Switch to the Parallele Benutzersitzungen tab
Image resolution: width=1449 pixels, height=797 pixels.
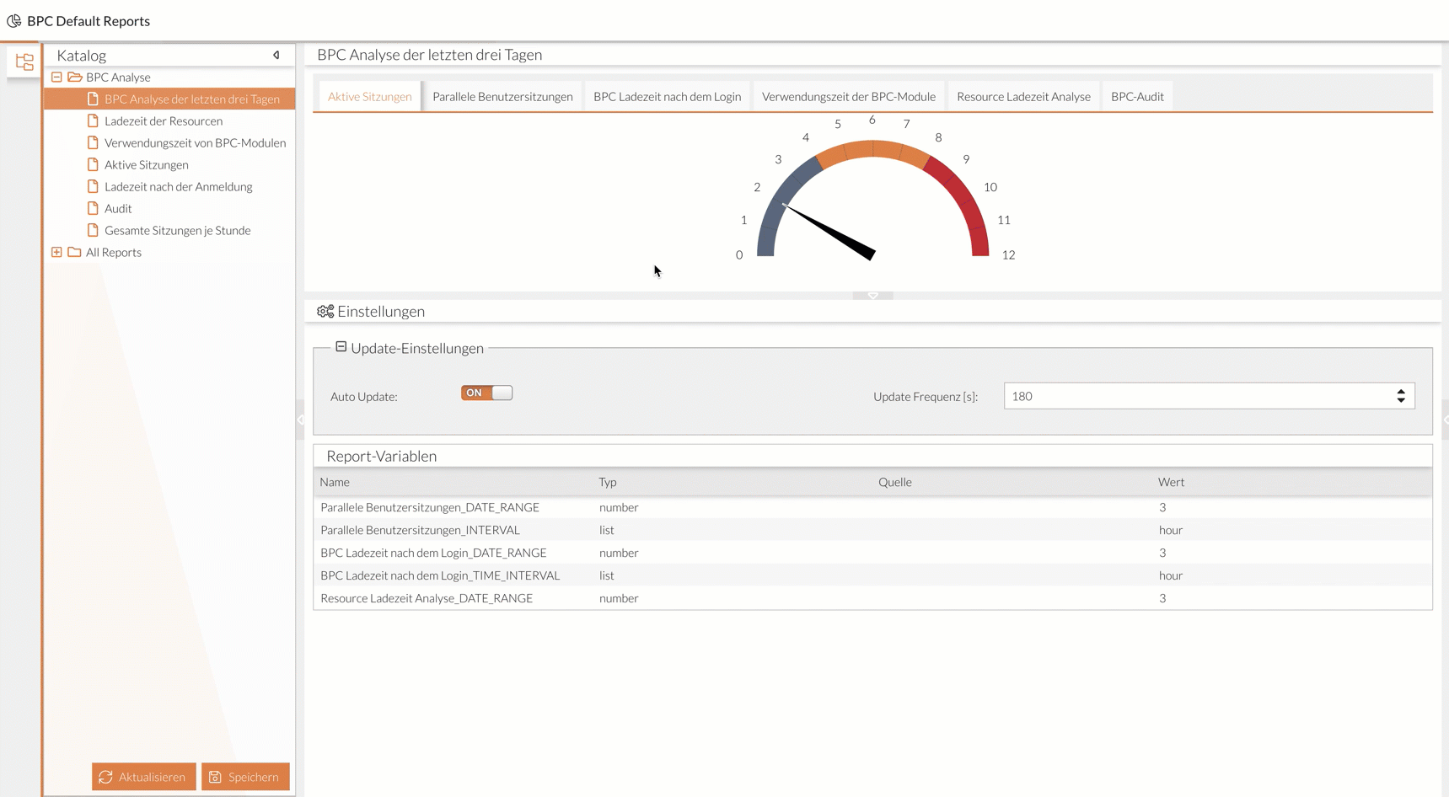click(x=502, y=97)
